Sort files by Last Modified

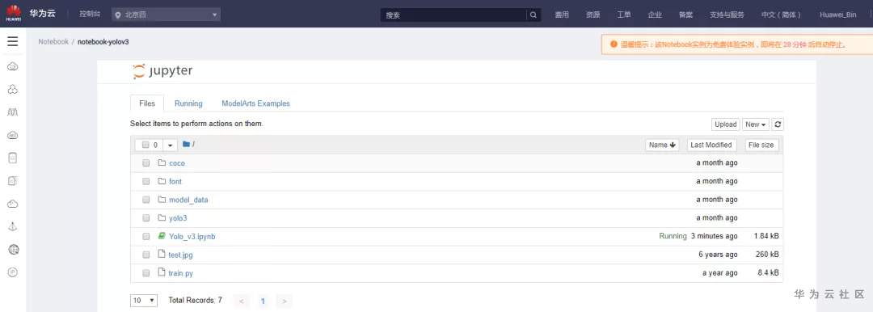pos(711,145)
